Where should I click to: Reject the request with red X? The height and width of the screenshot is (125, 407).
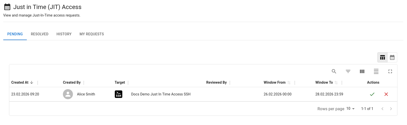[x=386, y=94]
